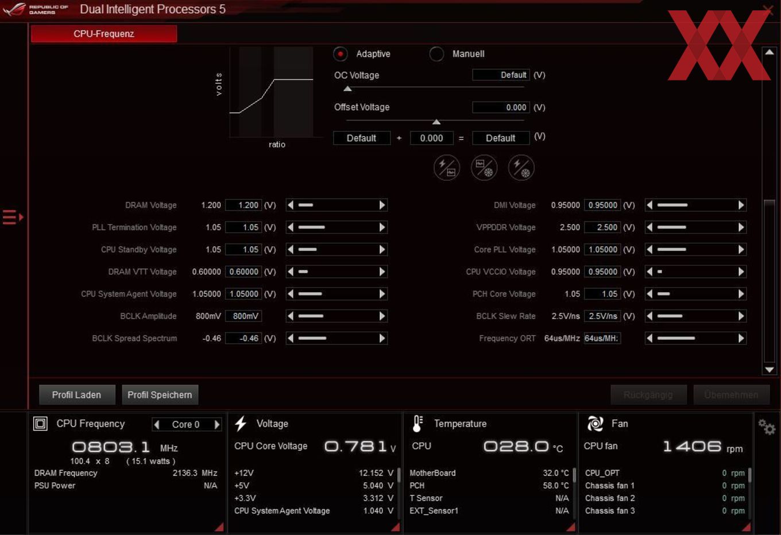Click the main panel scroll down arrow
The image size is (781, 535).
(x=770, y=370)
